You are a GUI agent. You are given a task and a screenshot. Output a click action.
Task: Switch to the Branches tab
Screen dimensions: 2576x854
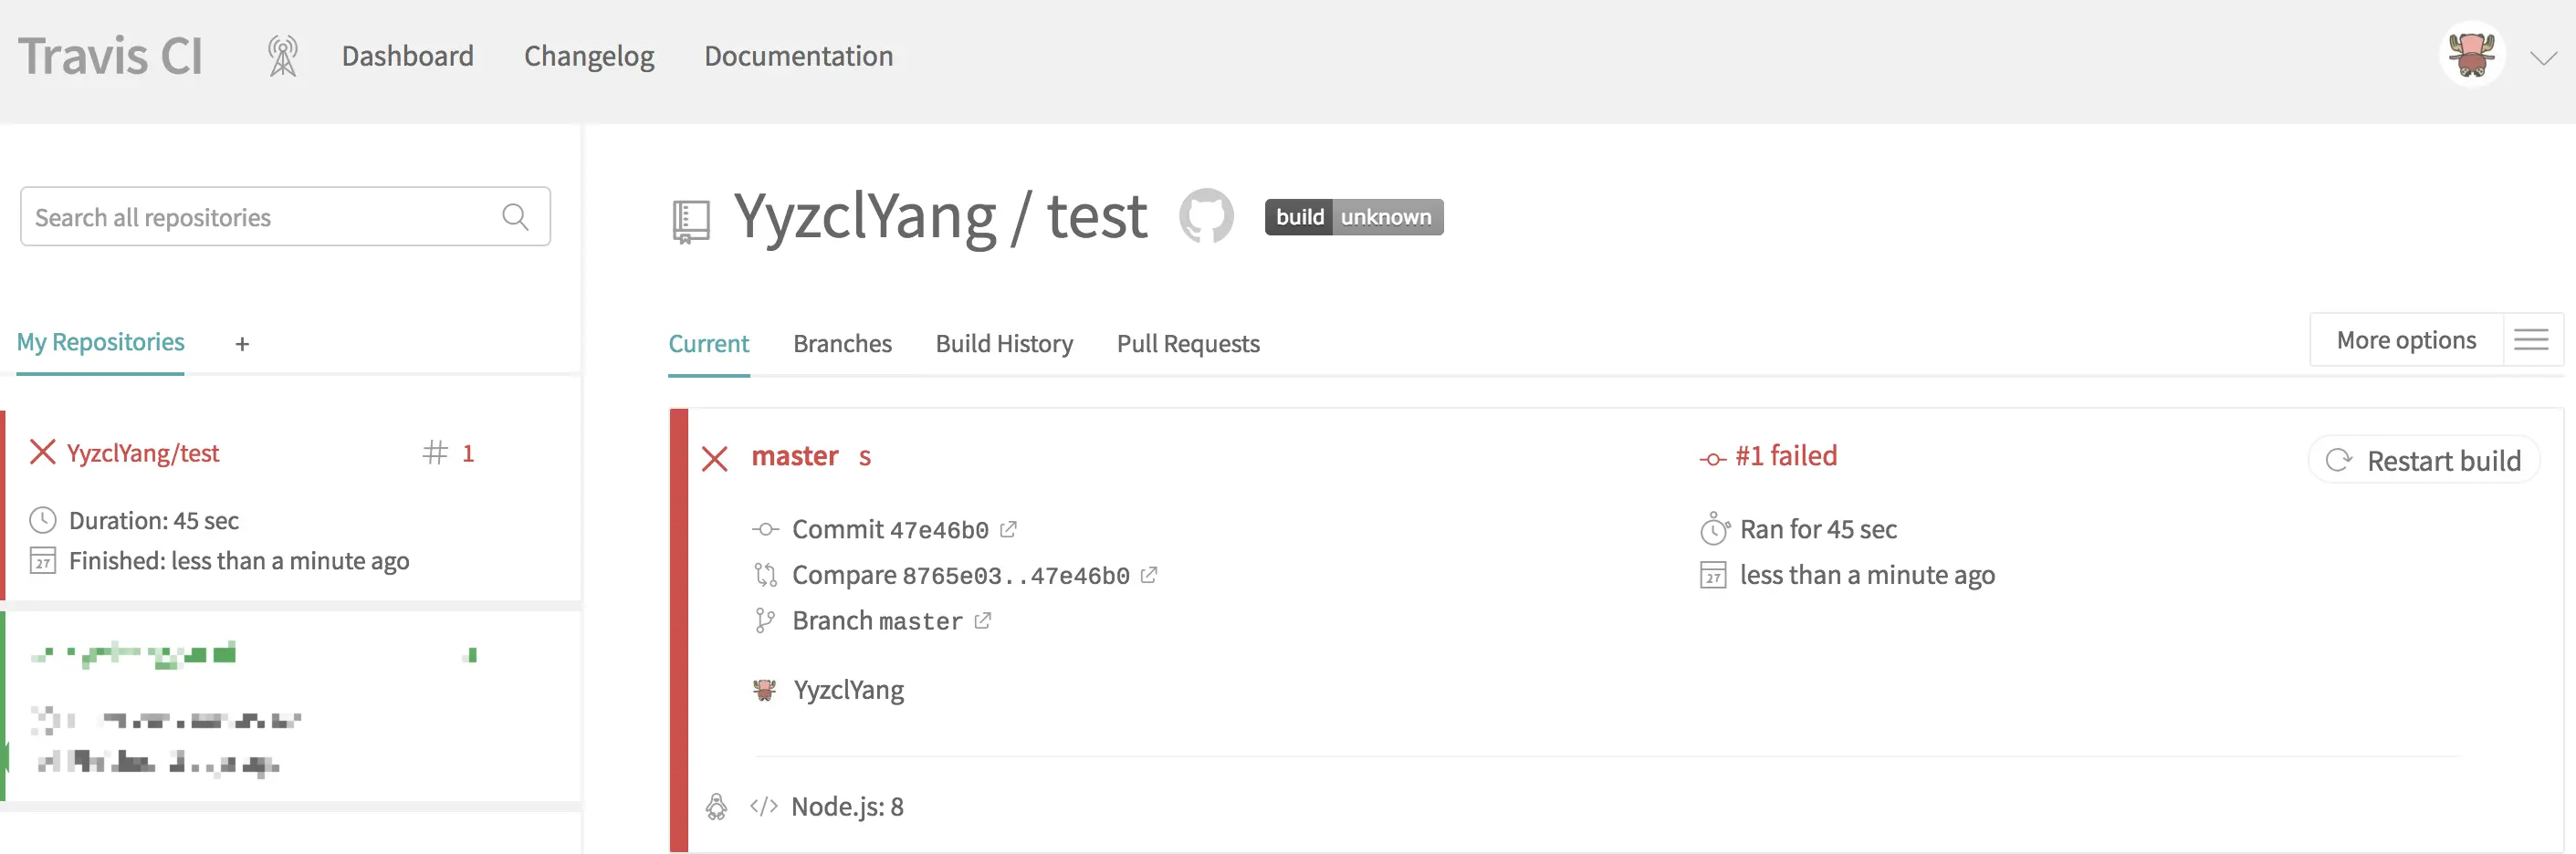[x=842, y=344]
